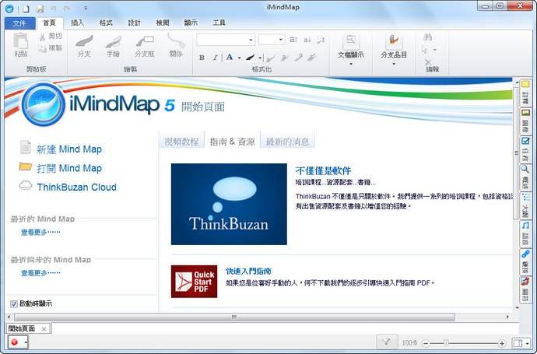This screenshot has width=537, height=354.
Task: Click the increase font size icon
Action: pos(293,40)
